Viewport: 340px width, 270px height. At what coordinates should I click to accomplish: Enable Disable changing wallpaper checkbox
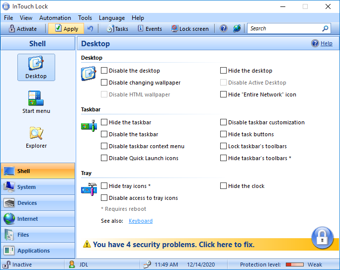(x=104, y=83)
